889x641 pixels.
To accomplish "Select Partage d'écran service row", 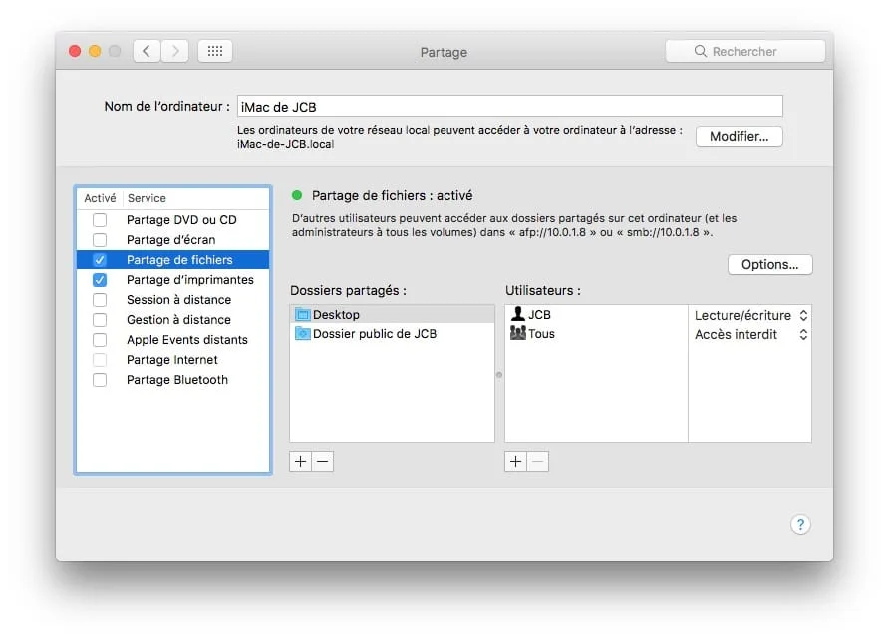I will [173, 240].
